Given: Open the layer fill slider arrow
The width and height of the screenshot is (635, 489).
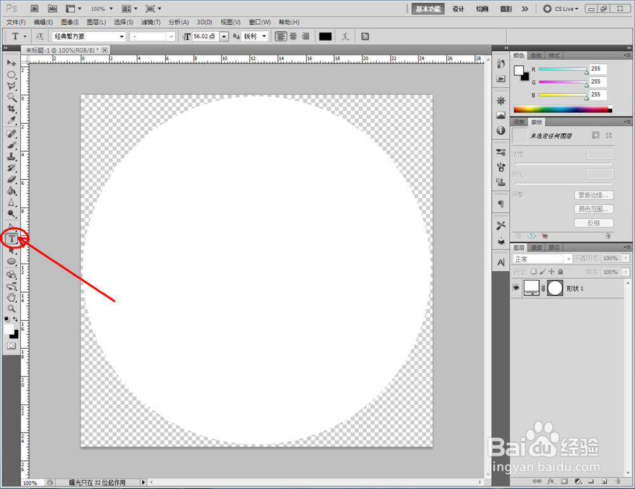Looking at the screenshot, I should click(x=626, y=272).
